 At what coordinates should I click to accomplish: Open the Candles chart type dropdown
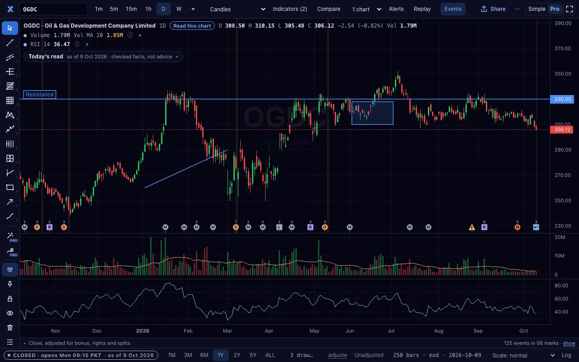click(x=238, y=9)
